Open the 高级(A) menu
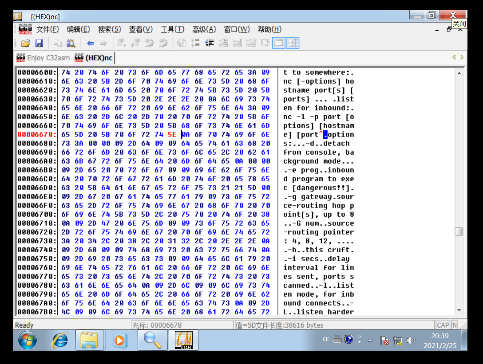The width and height of the screenshot is (483, 364). pos(204,29)
